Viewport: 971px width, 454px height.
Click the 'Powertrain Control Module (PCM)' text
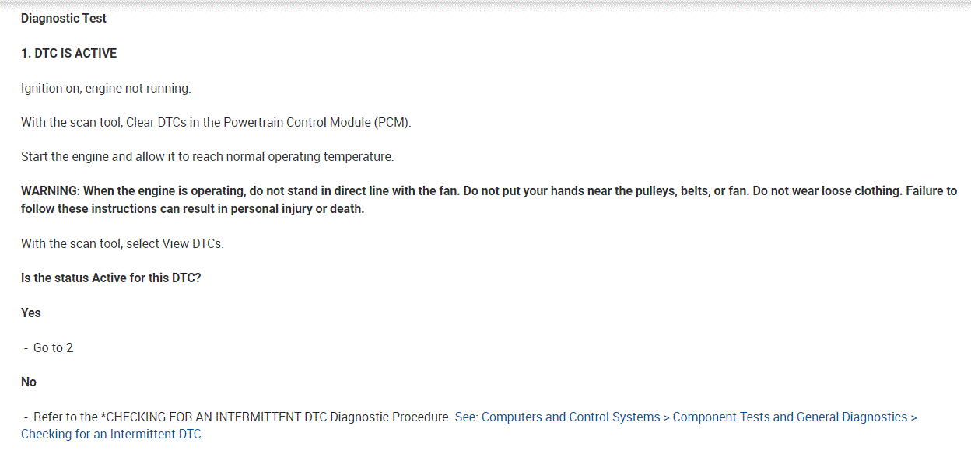pyautogui.click(x=317, y=123)
